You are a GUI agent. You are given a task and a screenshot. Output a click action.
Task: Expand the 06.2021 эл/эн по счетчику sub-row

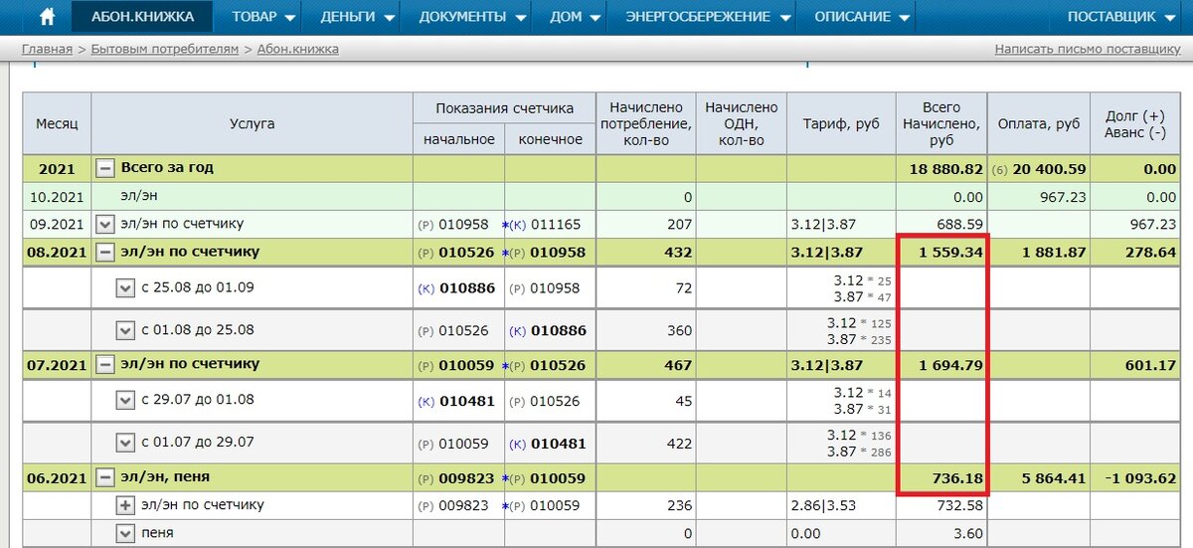pyautogui.click(x=125, y=505)
